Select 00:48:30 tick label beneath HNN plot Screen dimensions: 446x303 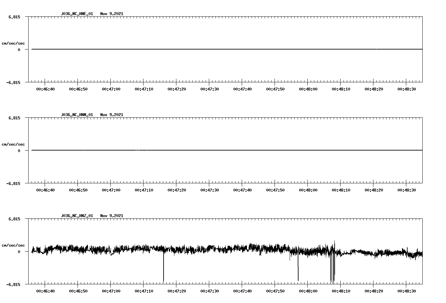[x=407, y=190]
